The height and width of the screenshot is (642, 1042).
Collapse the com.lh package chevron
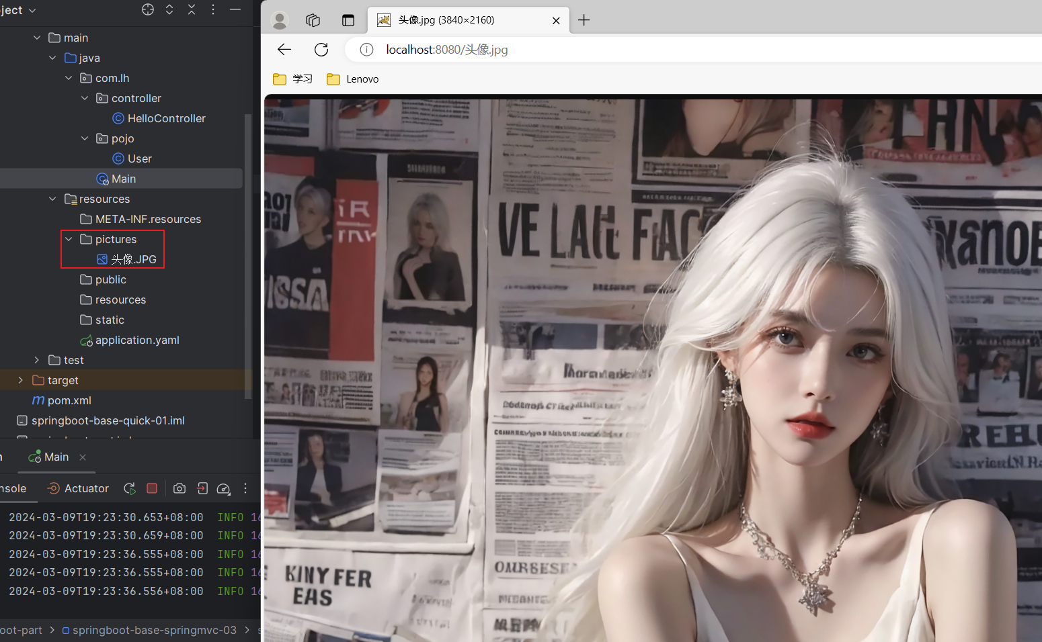69,78
